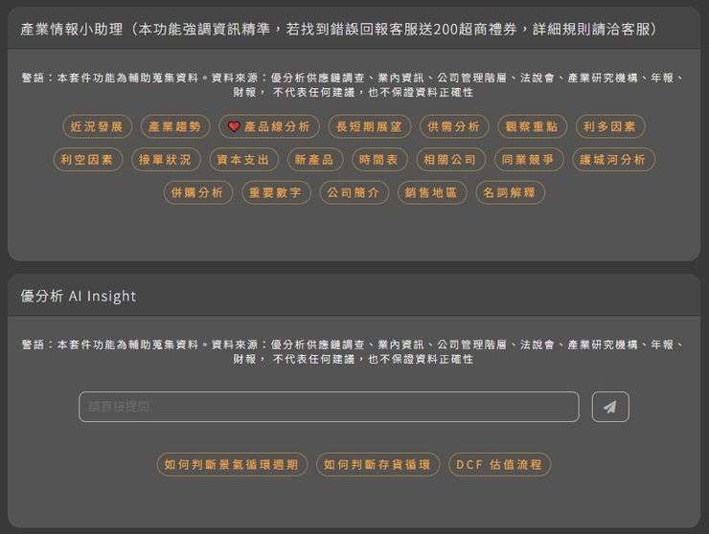The width and height of the screenshot is (709, 534).
Task: Click the 重要數字 tag
Action: pos(276,193)
